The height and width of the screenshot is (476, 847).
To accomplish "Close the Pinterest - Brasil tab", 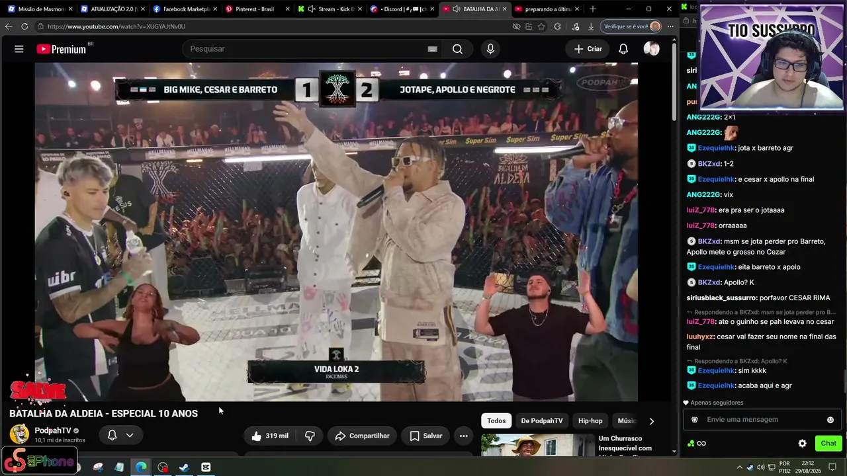I will (287, 9).
